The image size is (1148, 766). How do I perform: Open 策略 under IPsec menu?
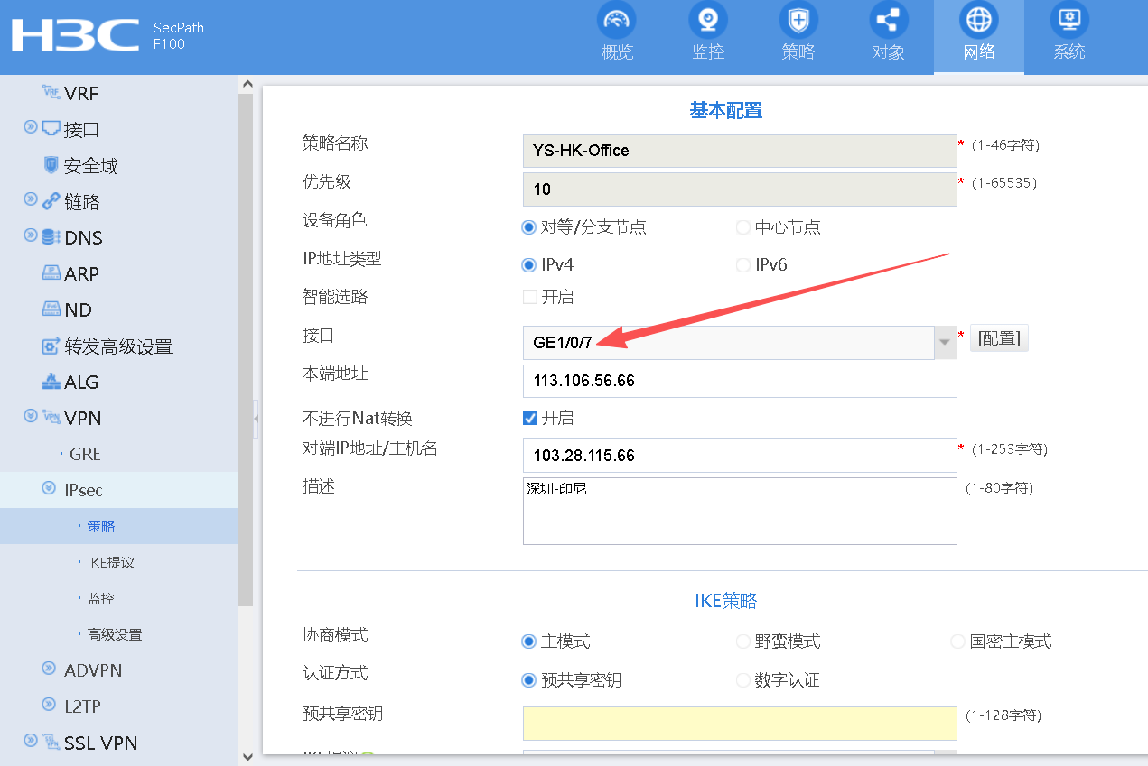(x=101, y=526)
